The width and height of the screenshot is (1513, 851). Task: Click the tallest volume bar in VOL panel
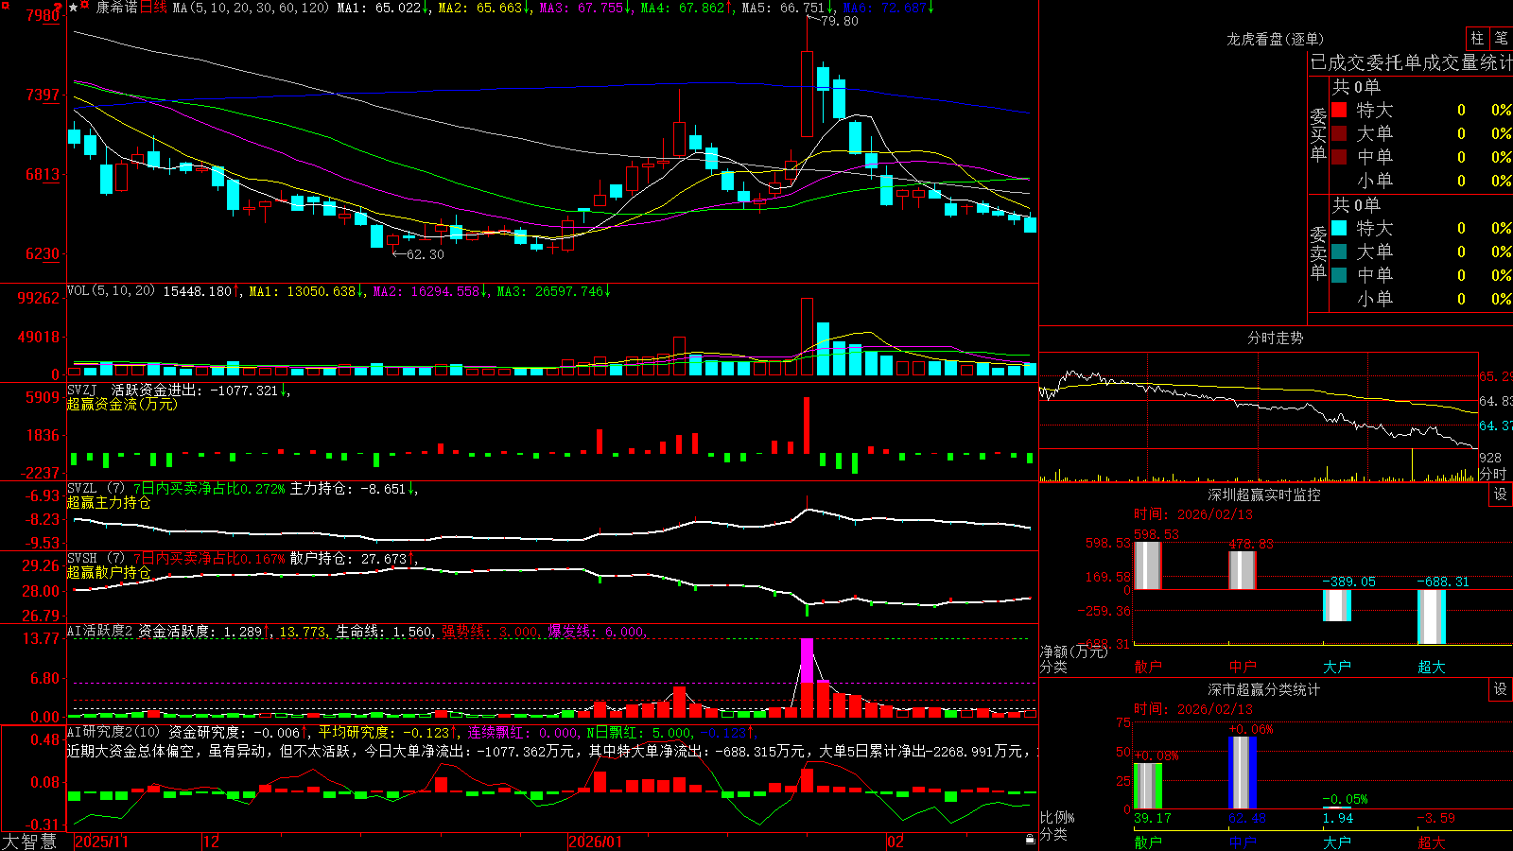tap(807, 337)
